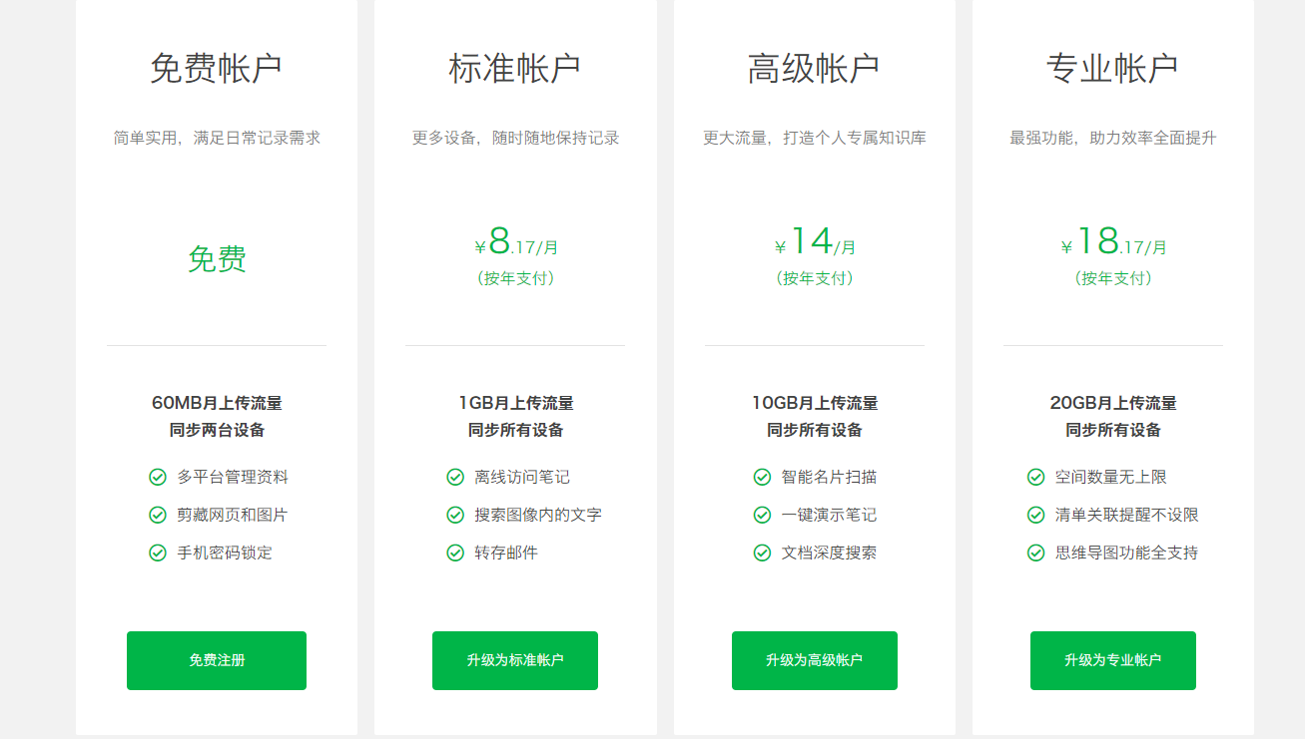The height and width of the screenshot is (739, 1305).
Task: Click 同步所有设备 in 高级帐户 card
Action: 815,430
